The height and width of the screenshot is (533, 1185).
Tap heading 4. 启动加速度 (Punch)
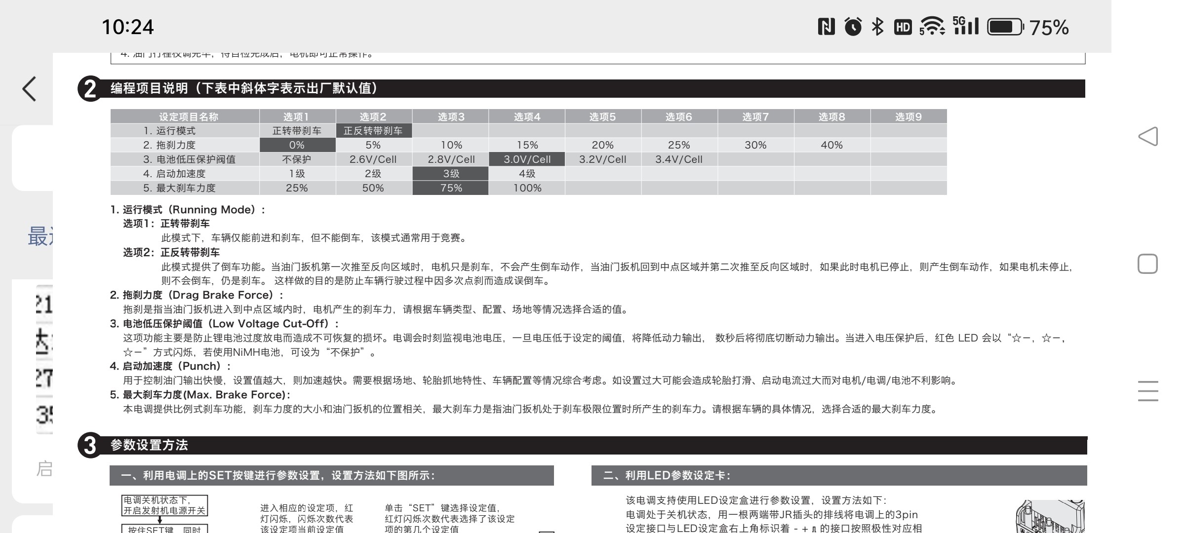click(x=171, y=366)
